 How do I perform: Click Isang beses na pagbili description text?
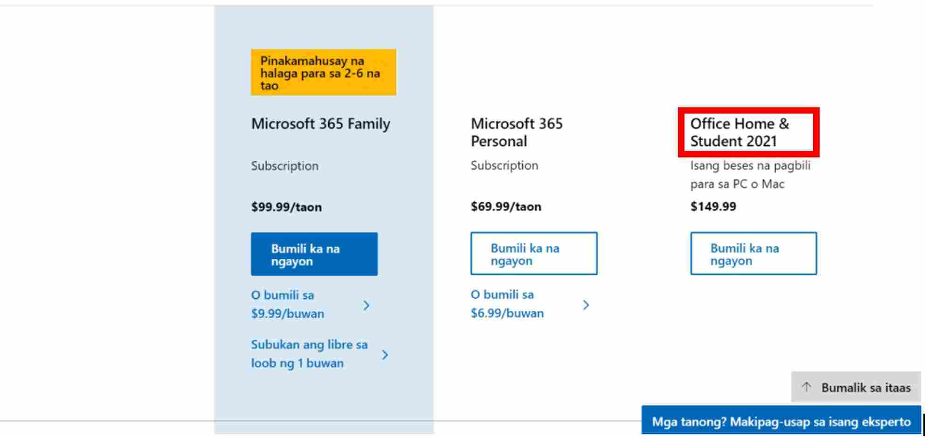[750, 175]
